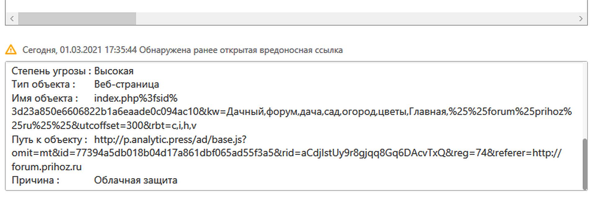This screenshot has height=201, width=595.
Task: Click the event header dated 01.03.2021 17:35:44
Action: (183, 50)
